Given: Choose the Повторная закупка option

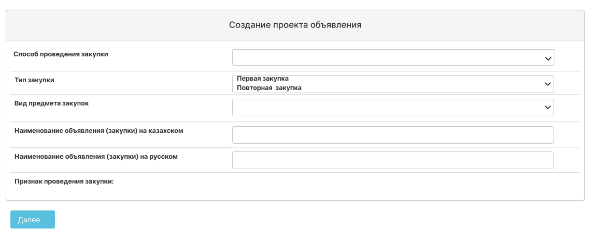Looking at the screenshot, I should [x=269, y=88].
